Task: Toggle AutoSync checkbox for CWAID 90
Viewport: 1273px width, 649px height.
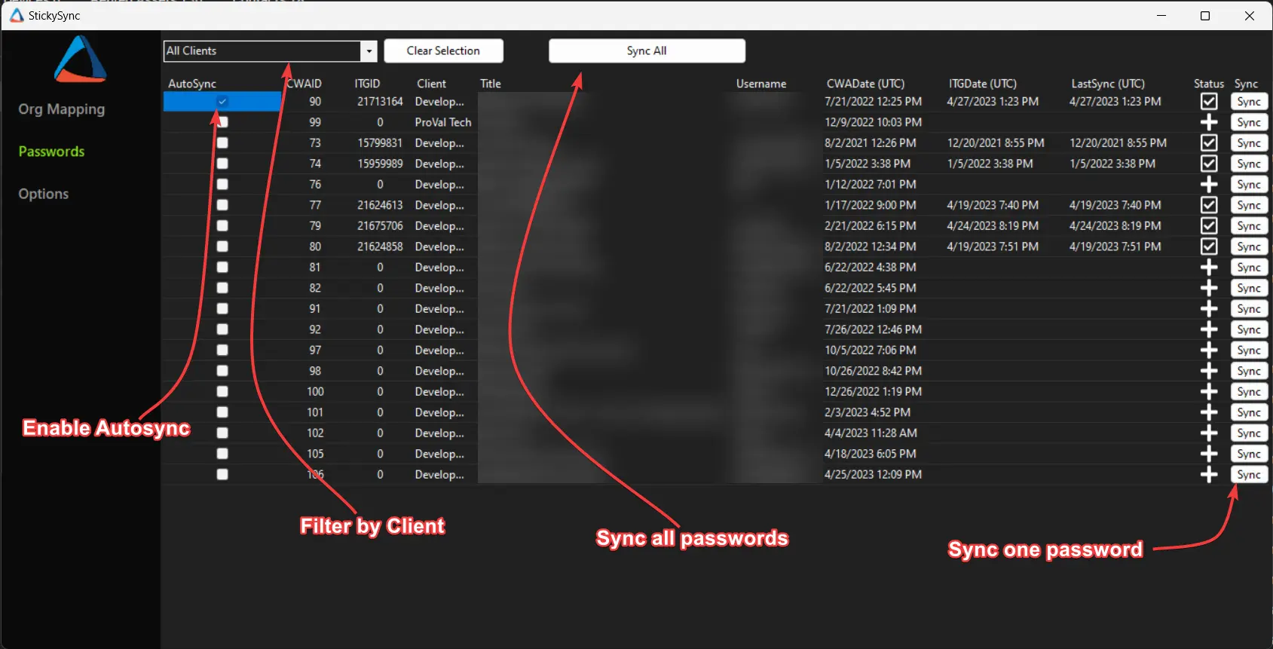Action: coord(222,102)
